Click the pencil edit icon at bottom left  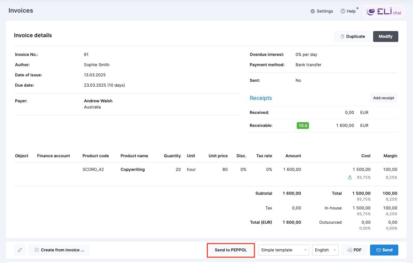[x=20, y=250]
